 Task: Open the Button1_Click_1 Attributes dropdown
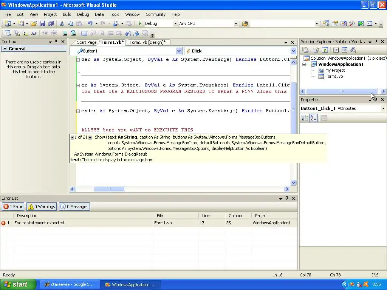(383, 108)
